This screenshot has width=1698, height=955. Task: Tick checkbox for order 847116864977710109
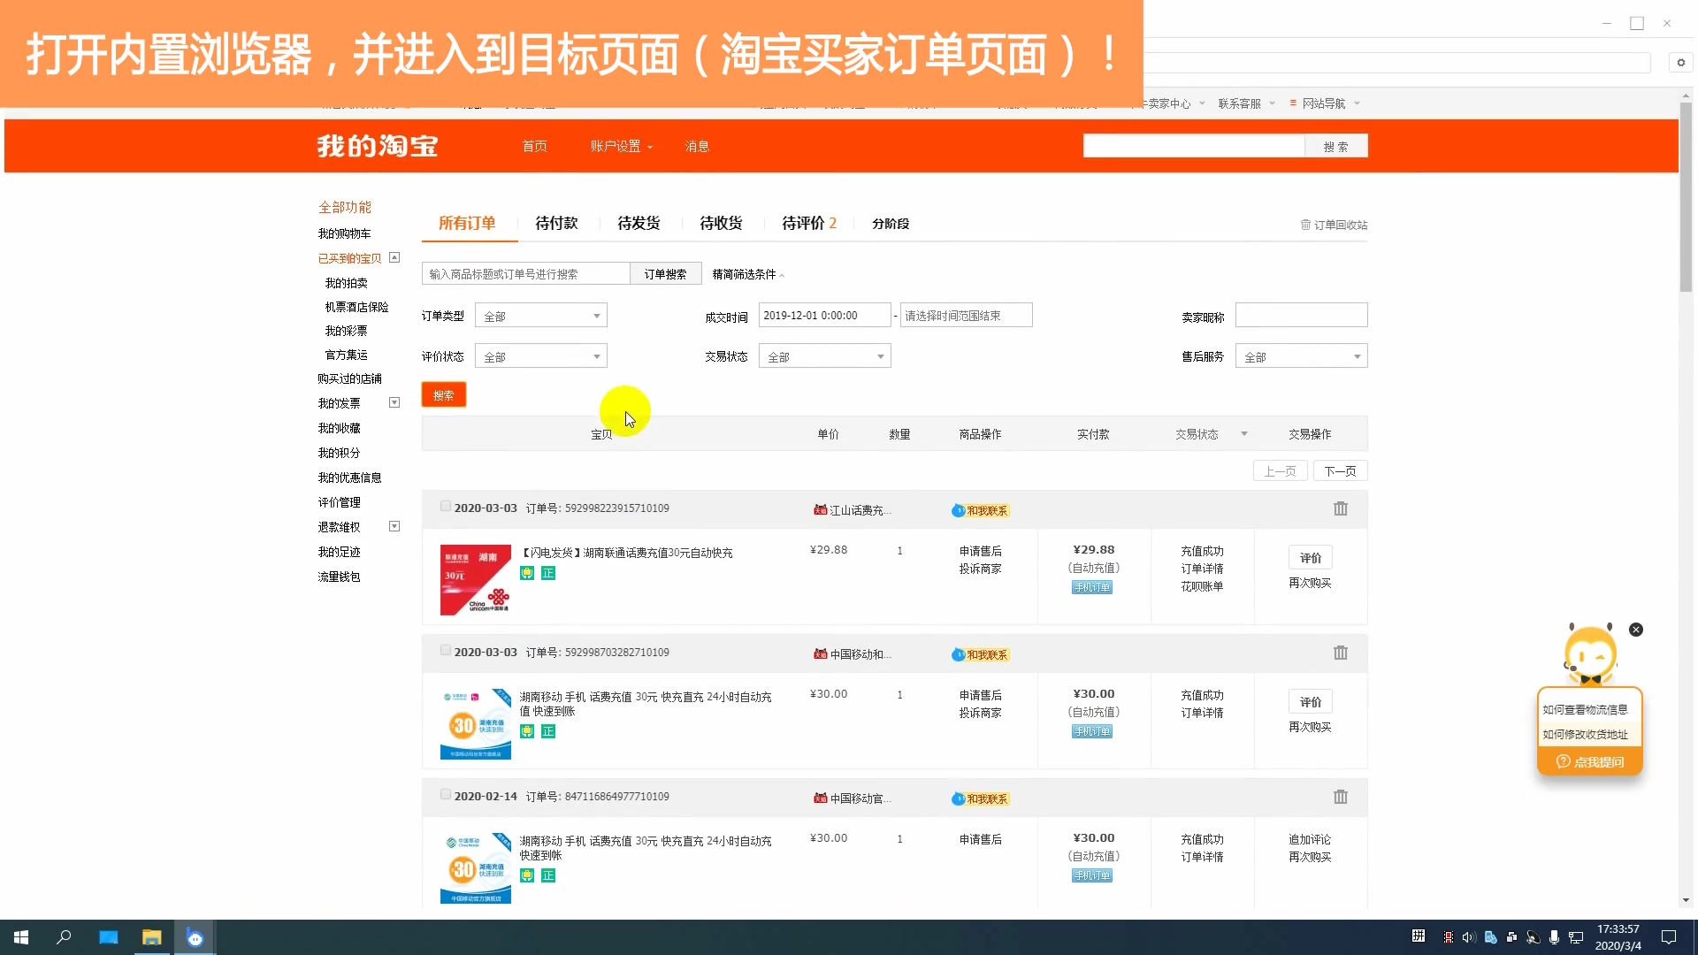click(446, 795)
